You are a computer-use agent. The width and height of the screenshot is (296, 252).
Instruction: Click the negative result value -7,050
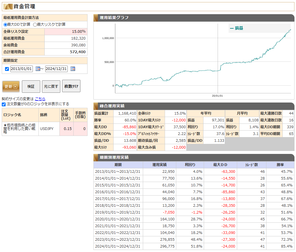(169, 212)
